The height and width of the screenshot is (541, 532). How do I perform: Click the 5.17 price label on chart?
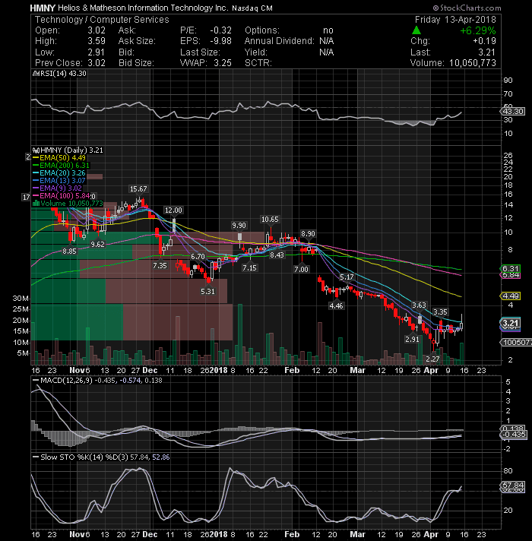pyautogui.click(x=347, y=277)
